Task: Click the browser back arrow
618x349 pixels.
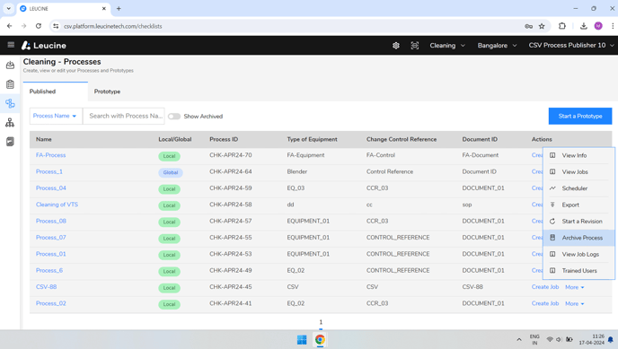Action: click(x=10, y=26)
